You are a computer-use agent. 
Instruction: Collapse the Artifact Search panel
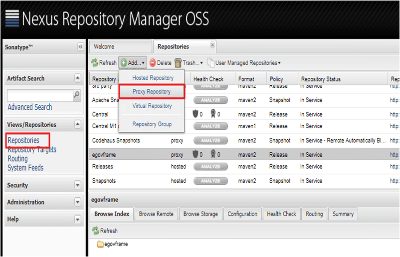78,78
